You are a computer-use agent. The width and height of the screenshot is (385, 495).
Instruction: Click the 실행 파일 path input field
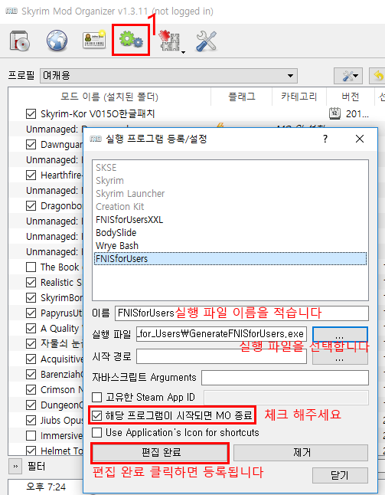click(x=221, y=334)
